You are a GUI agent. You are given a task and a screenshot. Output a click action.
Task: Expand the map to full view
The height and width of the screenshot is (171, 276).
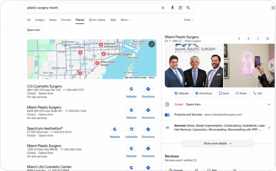coord(152,44)
